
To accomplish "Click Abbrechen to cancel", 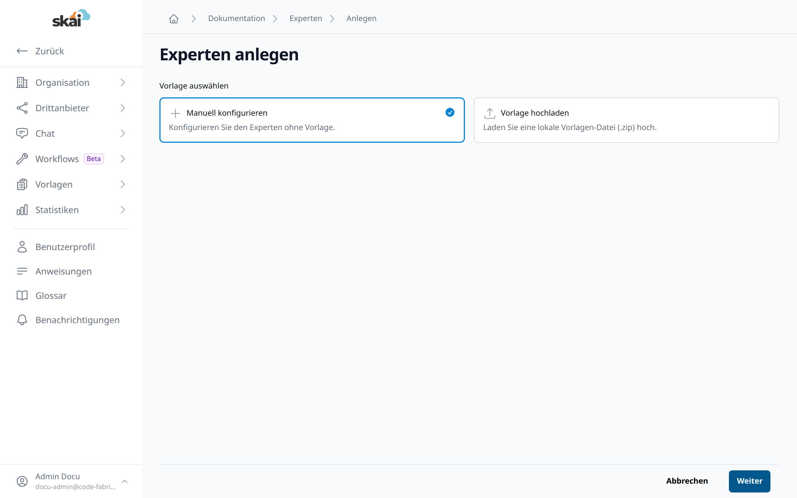I will tap(687, 481).
